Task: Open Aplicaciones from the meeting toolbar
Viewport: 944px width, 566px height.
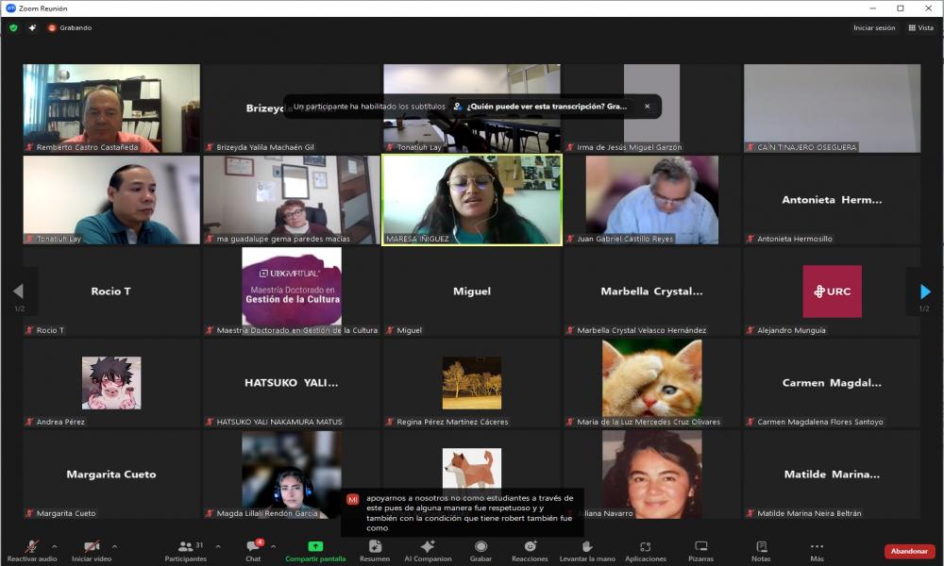Action: click(x=646, y=549)
